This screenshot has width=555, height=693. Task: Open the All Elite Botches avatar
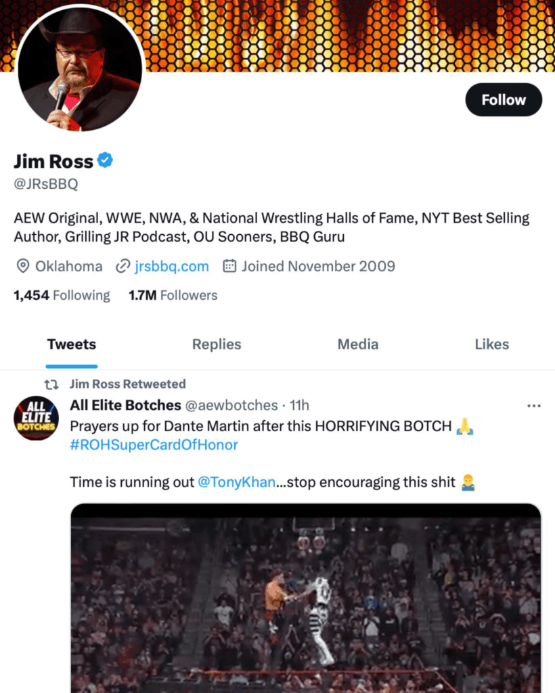37,420
